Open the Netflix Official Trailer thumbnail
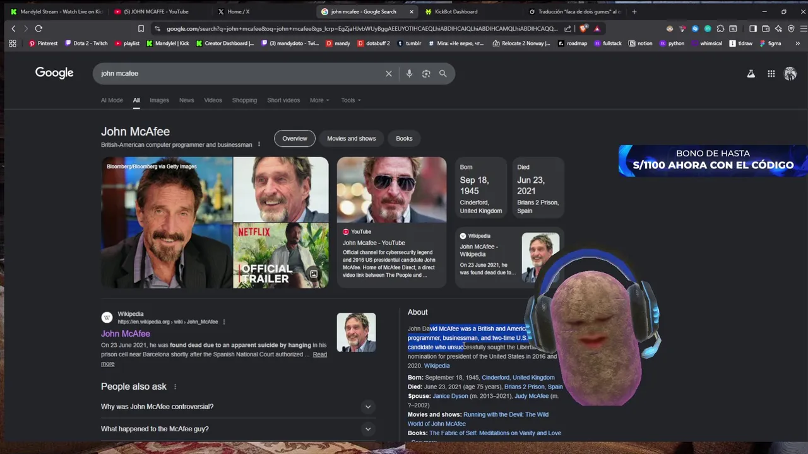The width and height of the screenshot is (808, 454). click(x=281, y=255)
